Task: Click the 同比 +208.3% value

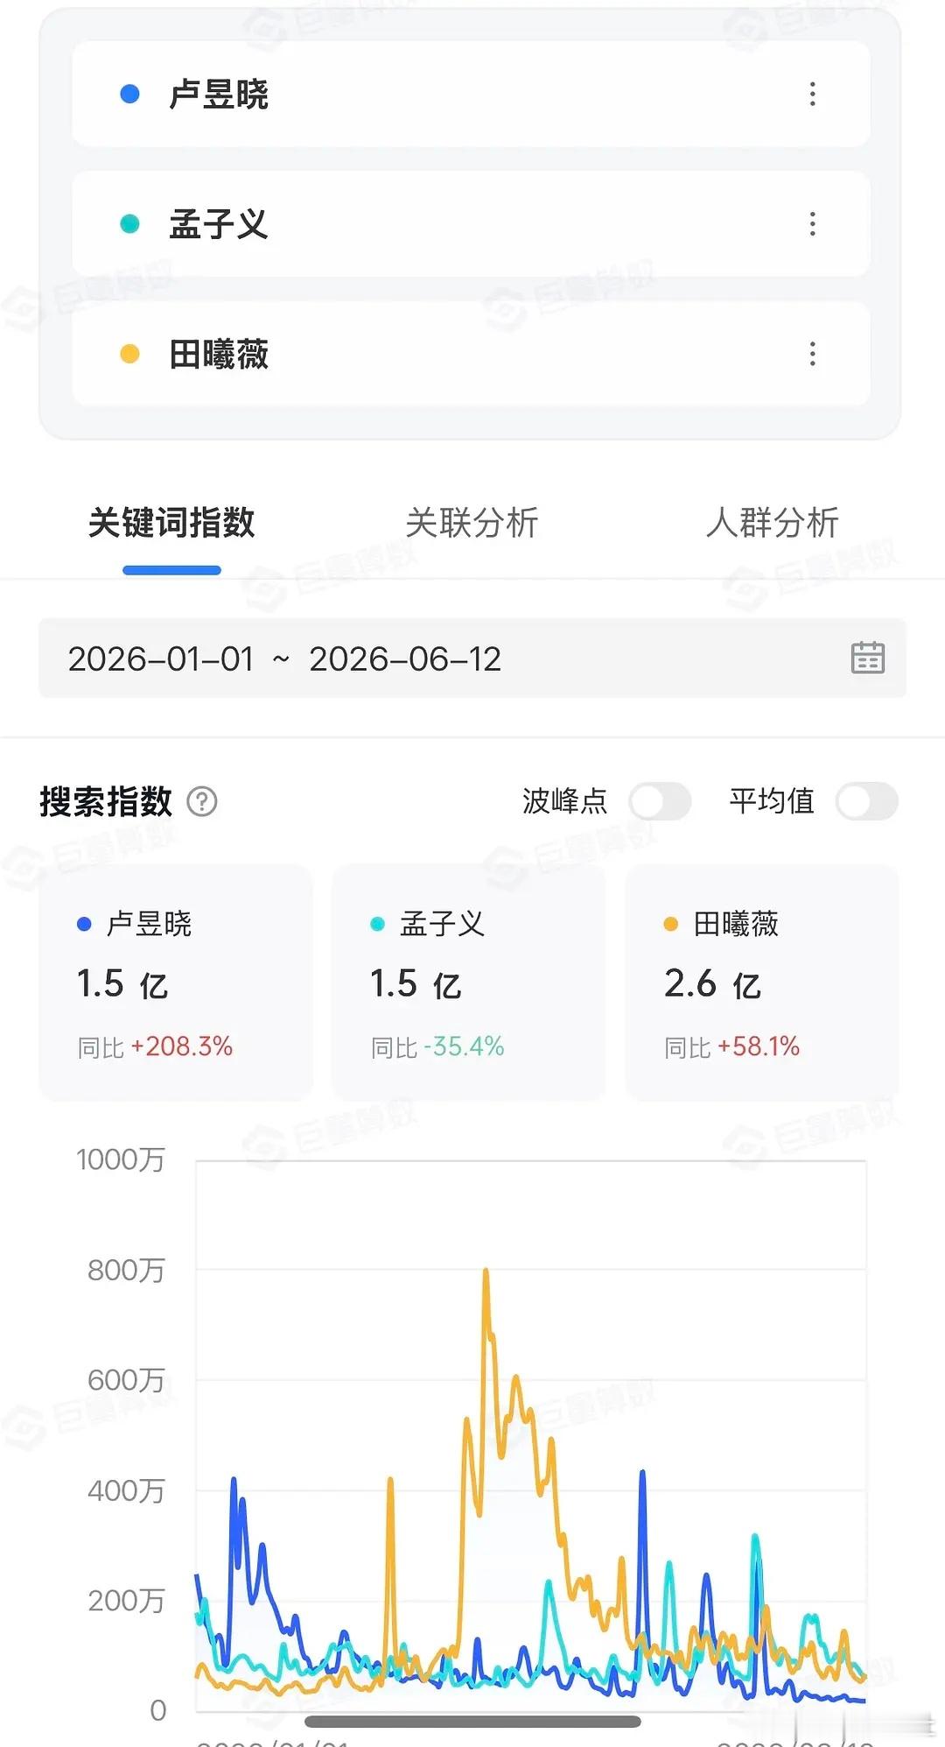Action: [x=155, y=1046]
